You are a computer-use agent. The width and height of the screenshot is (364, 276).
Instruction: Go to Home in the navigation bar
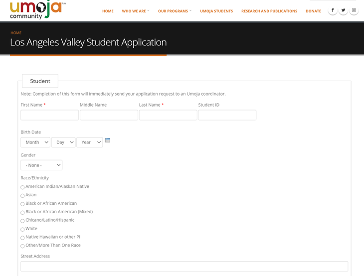click(108, 11)
